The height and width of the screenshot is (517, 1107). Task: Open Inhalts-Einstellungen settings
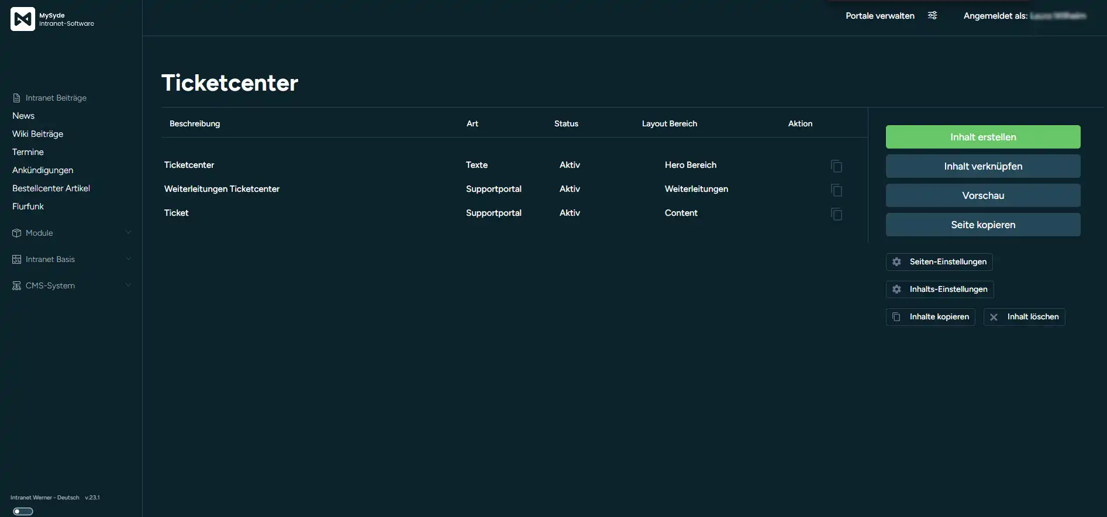pos(940,289)
